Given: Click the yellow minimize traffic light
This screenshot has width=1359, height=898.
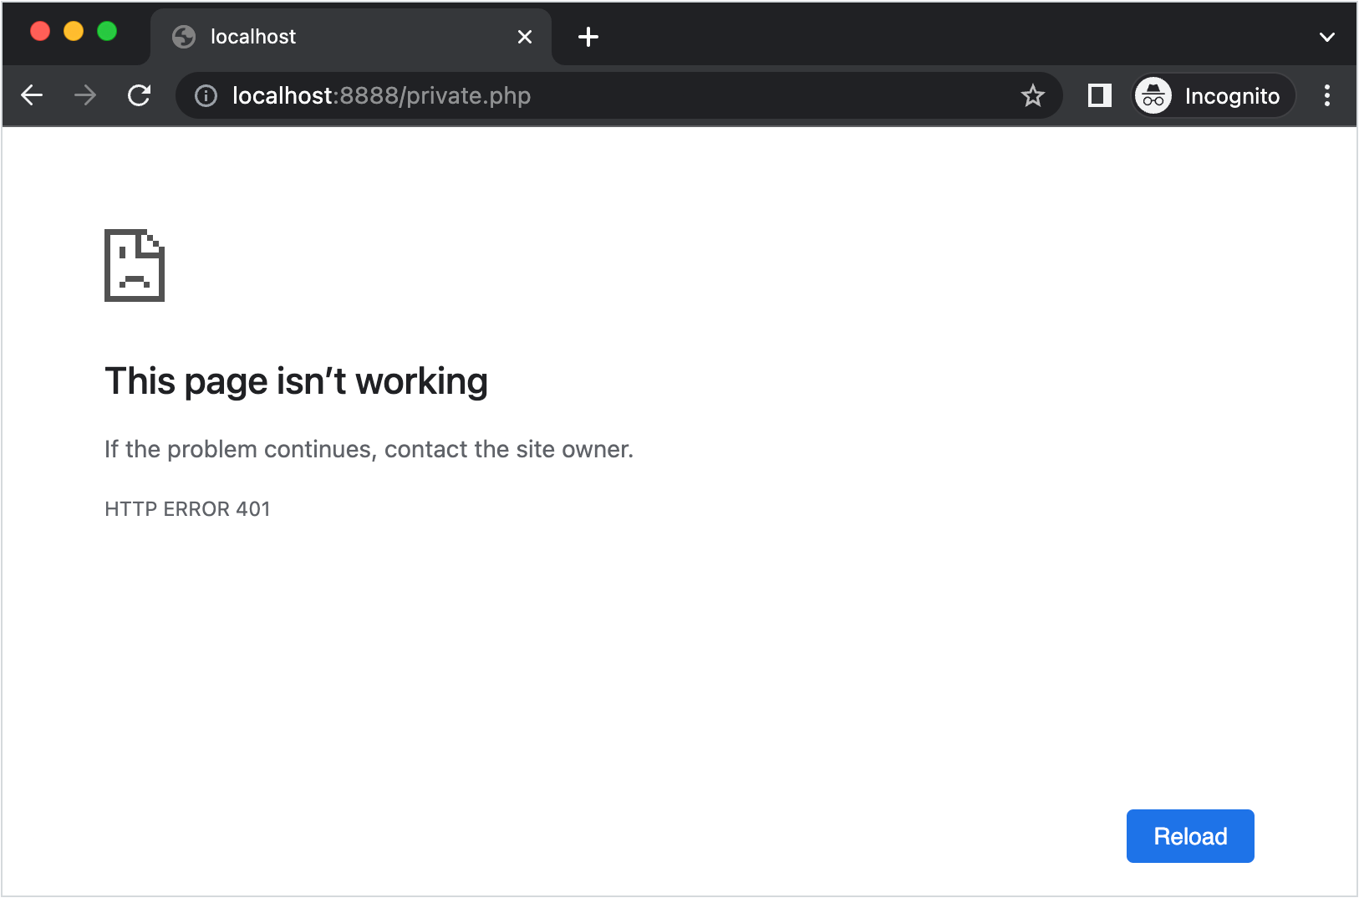Looking at the screenshot, I should coord(74,31).
